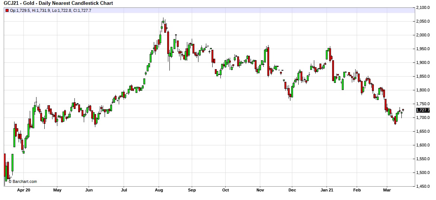
Task: Click the 'May' date axis label
Action: pyautogui.click(x=57, y=190)
